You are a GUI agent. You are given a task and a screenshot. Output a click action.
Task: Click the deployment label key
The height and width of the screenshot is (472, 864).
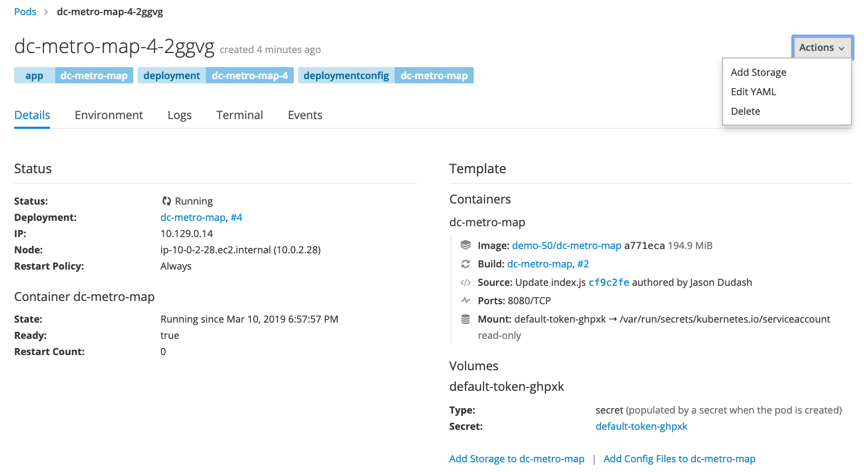172,75
